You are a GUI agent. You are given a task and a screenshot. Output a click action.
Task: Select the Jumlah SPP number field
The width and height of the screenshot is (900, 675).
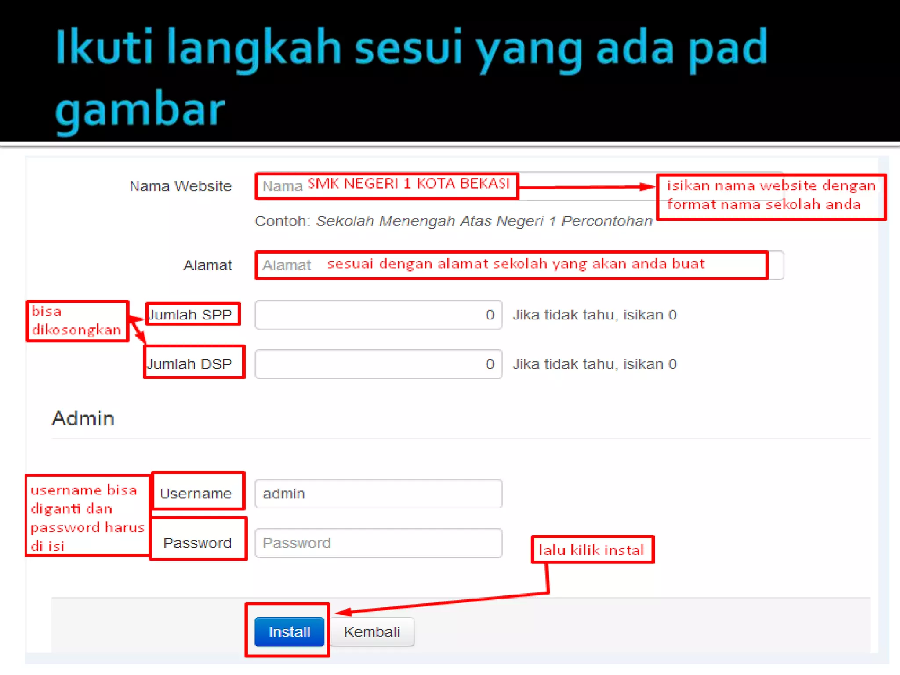pyautogui.click(x=378, y=315)
